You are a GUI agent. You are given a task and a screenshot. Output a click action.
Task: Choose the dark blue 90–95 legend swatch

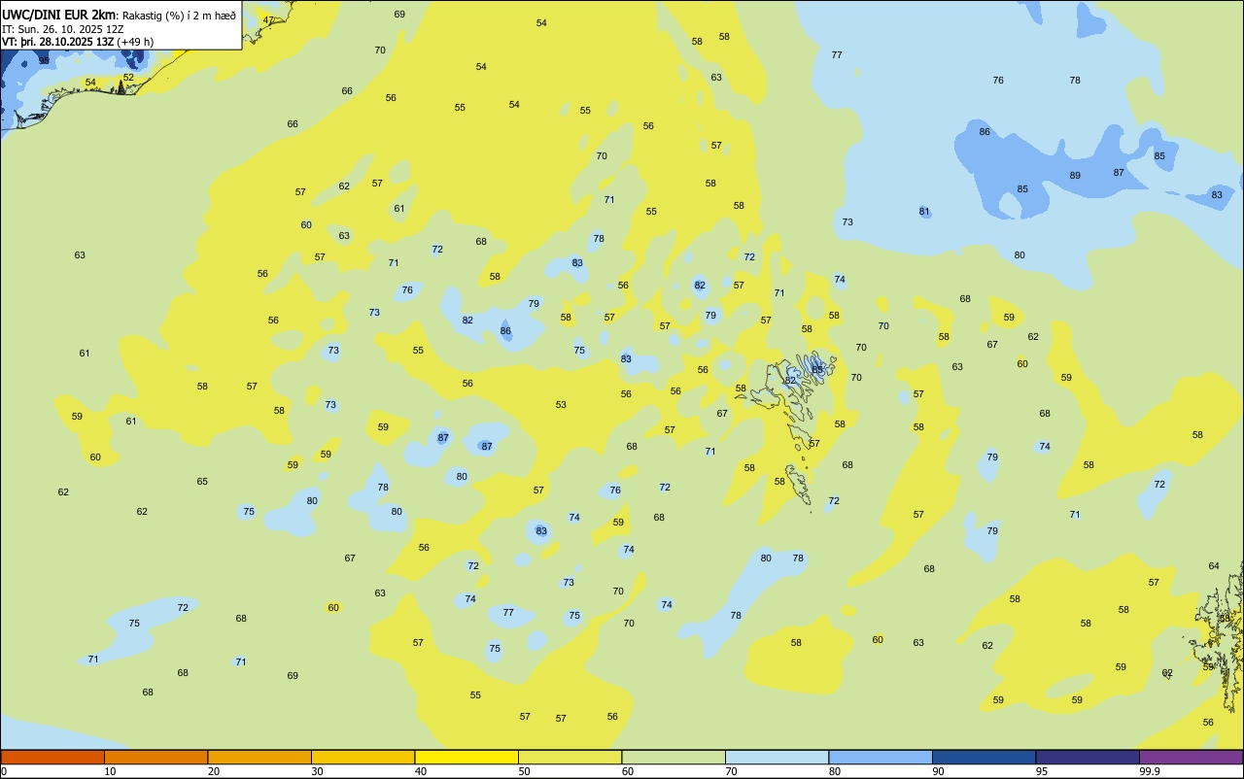pos(984,757)
